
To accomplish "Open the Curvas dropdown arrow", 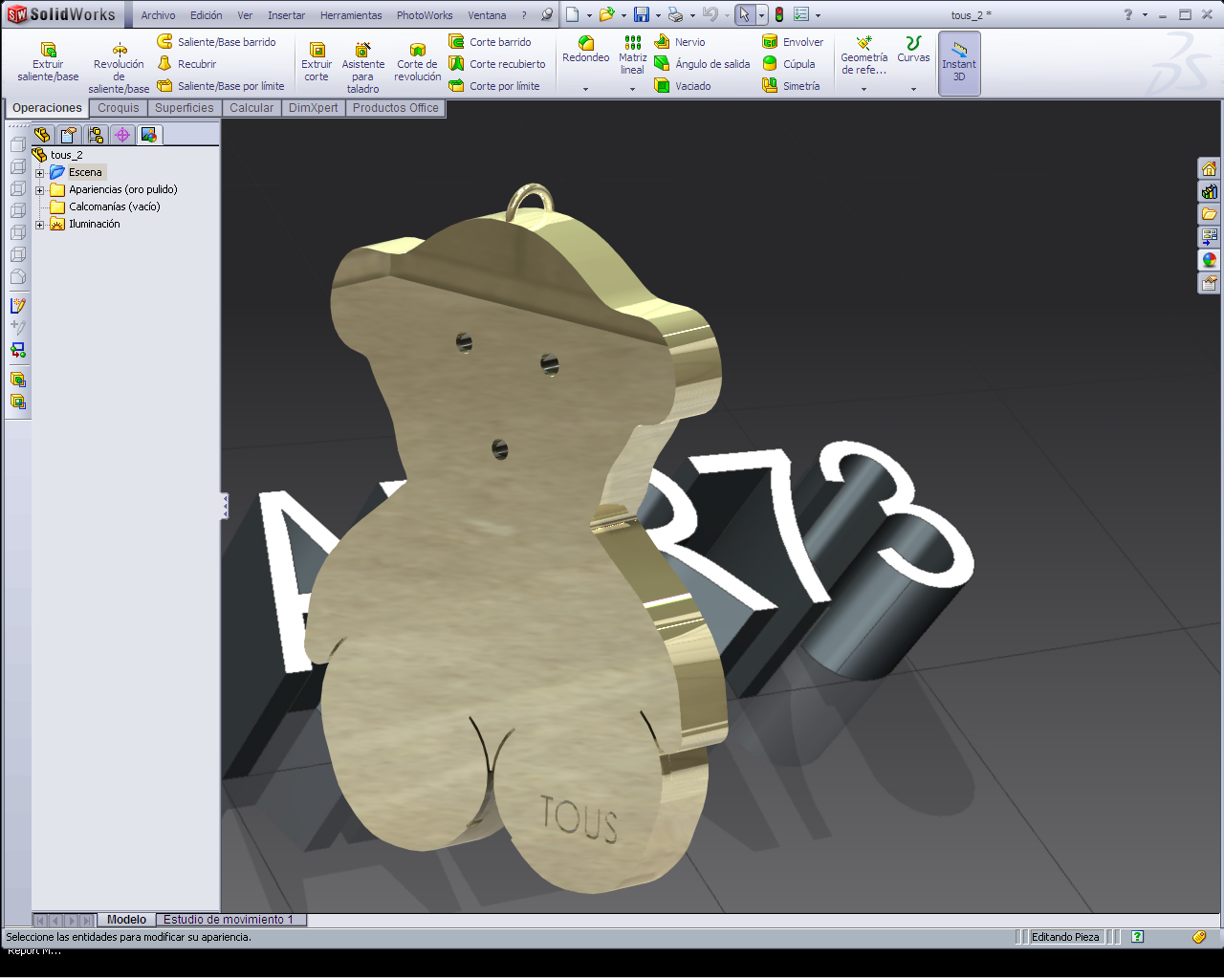I will click(x=913, y=89).
